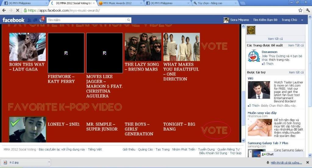Image resolution: width=312 pixels, height=168 pixels.
Task: Choose Tonight – Big Bang nominee
Action: [179, 127]
